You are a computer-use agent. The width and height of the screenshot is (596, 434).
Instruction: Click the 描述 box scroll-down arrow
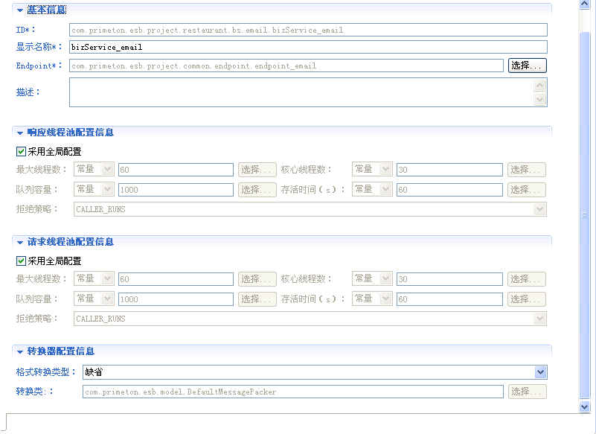pyautogui.click(x=540, y=100)
